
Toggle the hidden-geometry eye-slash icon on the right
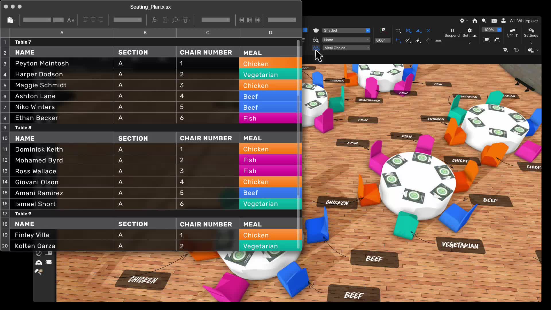[505, 50]
